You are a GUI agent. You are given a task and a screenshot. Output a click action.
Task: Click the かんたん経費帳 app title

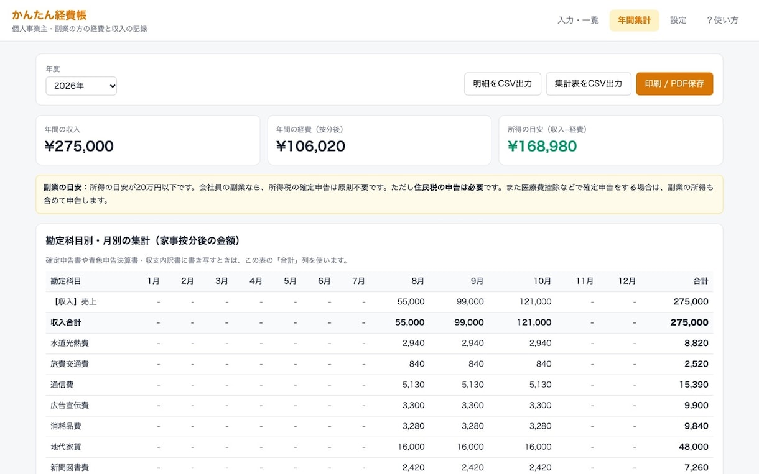click(x=49, y=15)
